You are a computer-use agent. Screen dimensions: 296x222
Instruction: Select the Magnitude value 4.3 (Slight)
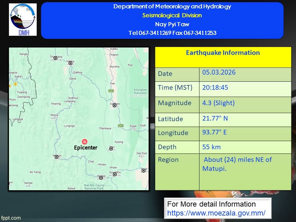[x=218, y=103]
